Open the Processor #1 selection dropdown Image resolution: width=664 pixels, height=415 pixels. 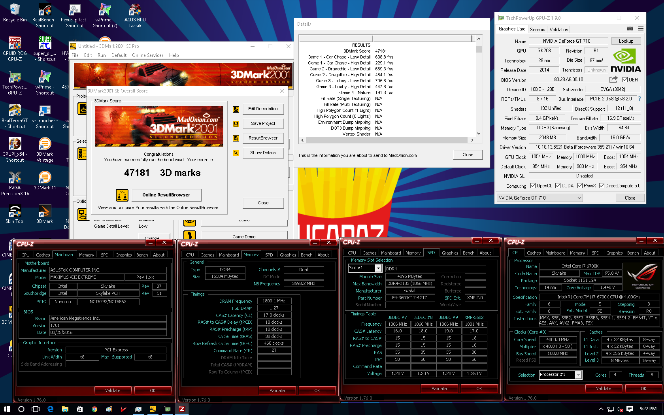coord(560,375)
